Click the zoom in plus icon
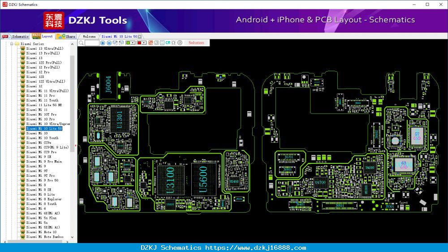The image size is (448, 252). [103, 43]
